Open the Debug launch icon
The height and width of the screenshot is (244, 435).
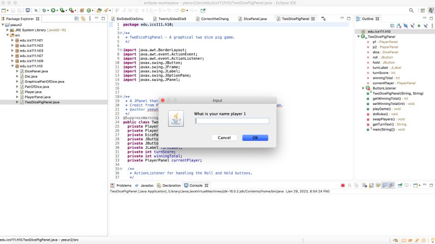click(44, 10)
